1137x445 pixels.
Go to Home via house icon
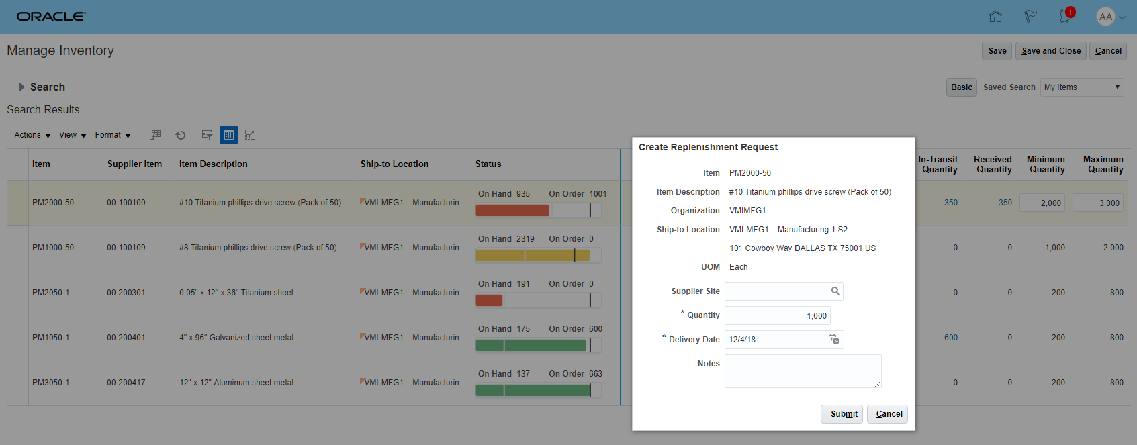tap(995, 17)
